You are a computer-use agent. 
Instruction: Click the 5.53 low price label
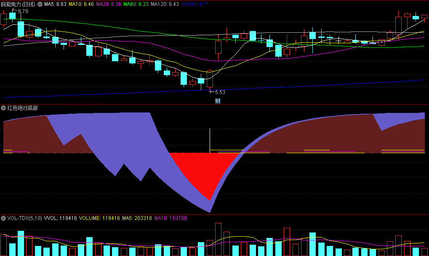tap(220, 92)
